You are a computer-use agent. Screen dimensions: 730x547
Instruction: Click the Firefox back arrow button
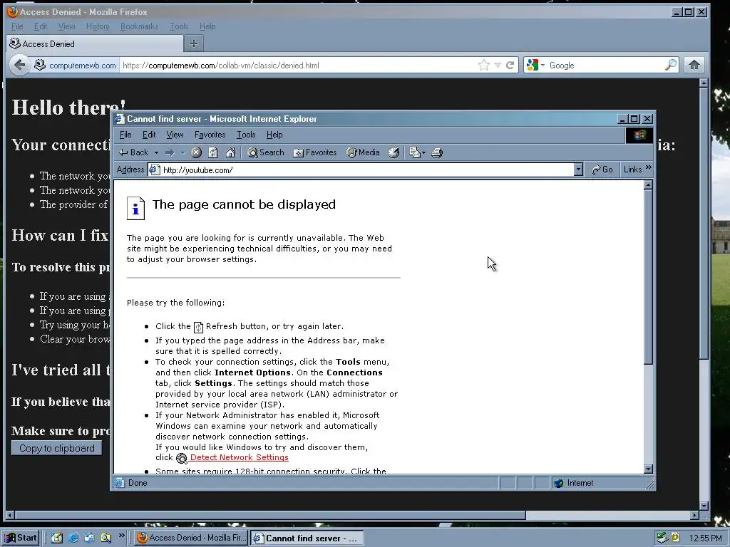click(19, 65)
